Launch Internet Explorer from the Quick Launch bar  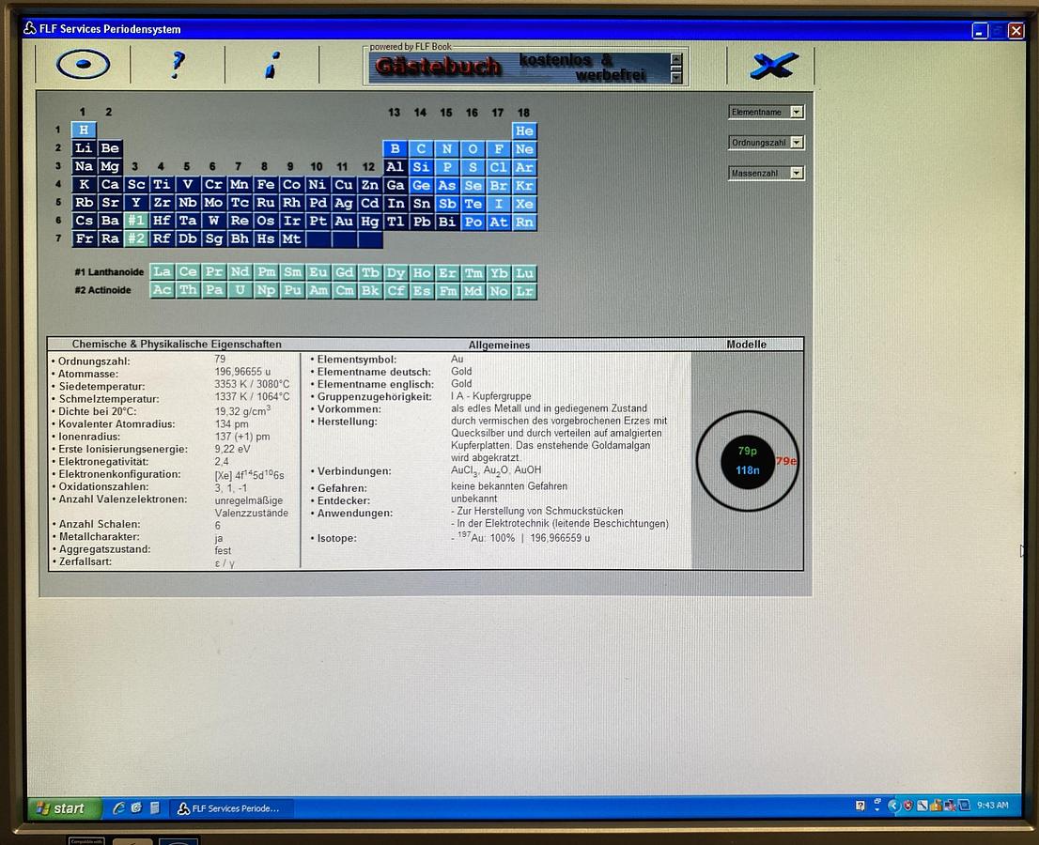(119, 807)
